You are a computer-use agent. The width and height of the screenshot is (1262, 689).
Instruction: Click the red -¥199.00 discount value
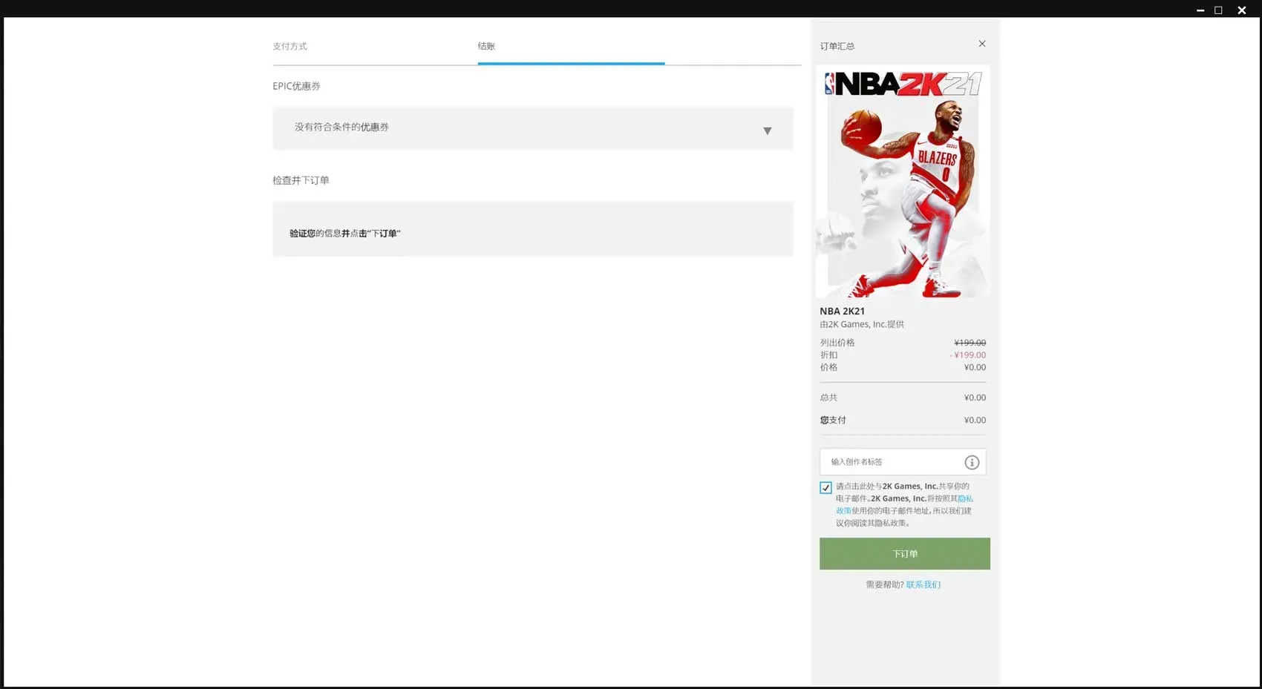[968, 355]
